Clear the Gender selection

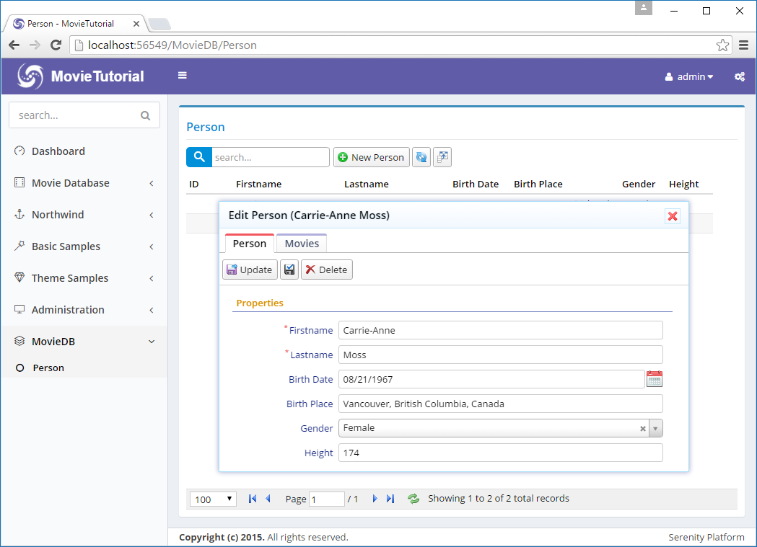(x=642, y=429)
